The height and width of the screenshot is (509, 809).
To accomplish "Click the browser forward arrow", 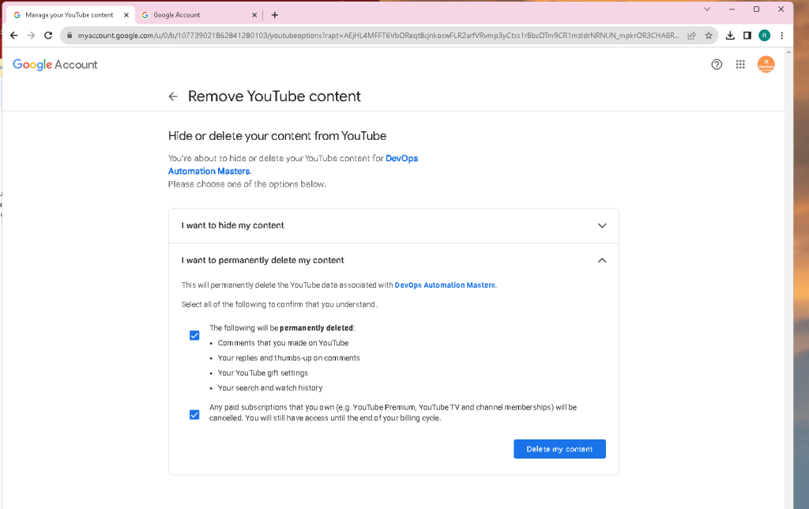I will [31, 35].
